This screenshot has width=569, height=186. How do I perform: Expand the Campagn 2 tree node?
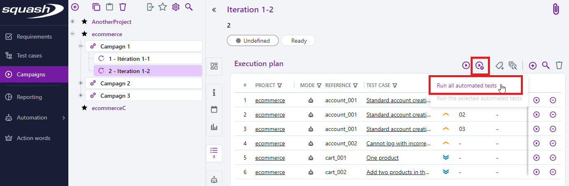coord(81,83)
